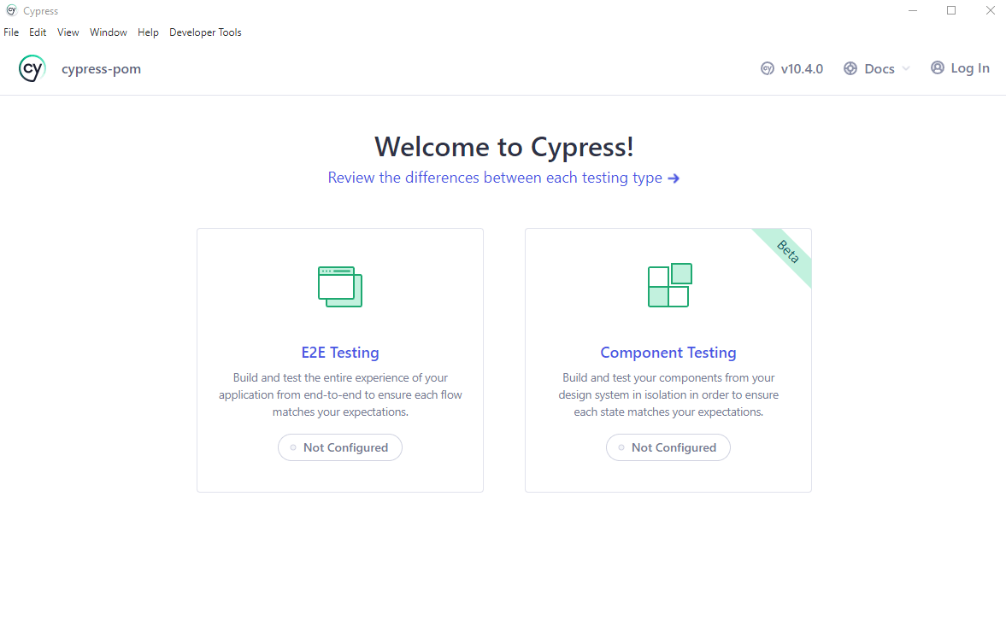The width and height of the screenshot is (1006, 619).
Task: Click the Welcome to Cypress! heading
Action: coord(504,147)
